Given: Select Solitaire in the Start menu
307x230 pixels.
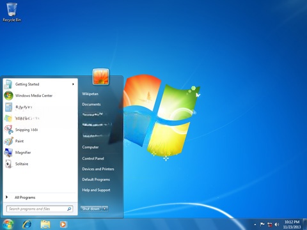Looking at the screenshot, I should click(40, 164).
